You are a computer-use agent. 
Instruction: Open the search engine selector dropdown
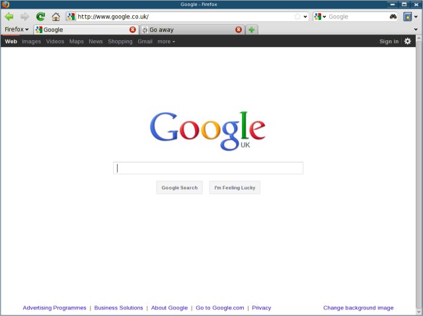[x=320, y=17]
